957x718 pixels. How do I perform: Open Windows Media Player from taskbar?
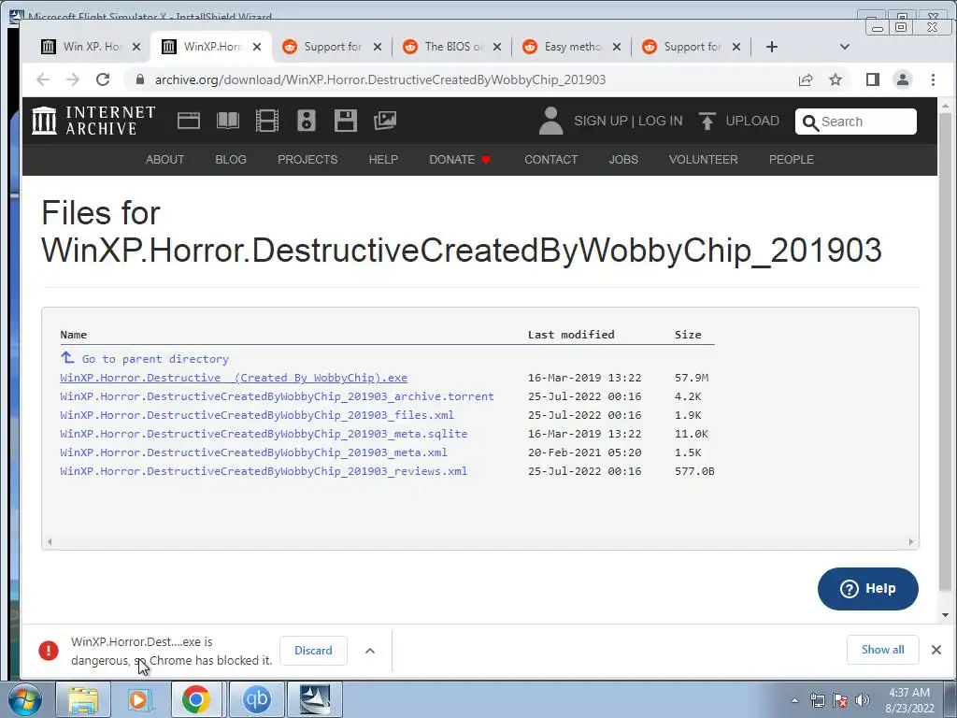(x=138, y=699)
